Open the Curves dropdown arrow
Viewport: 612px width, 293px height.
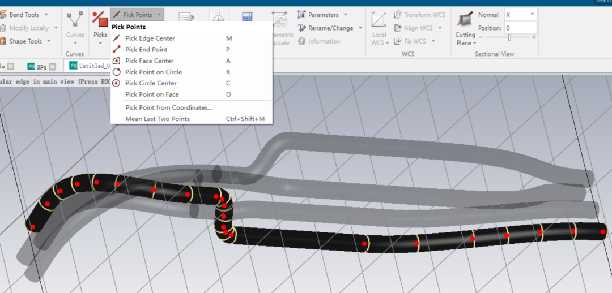click(75, 42)
